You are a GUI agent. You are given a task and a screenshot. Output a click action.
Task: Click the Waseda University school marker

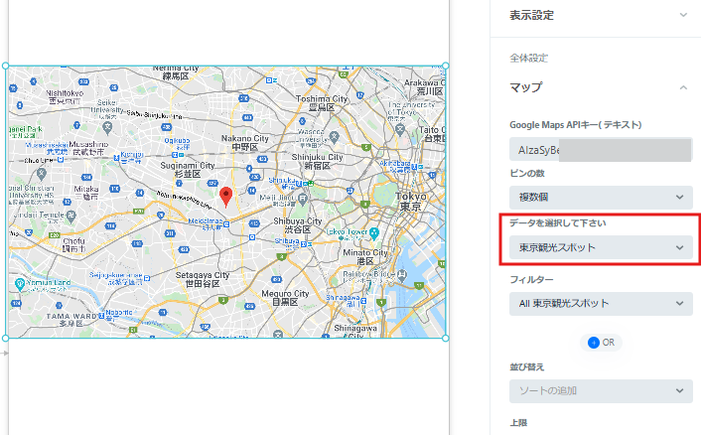tap(334, 136)
